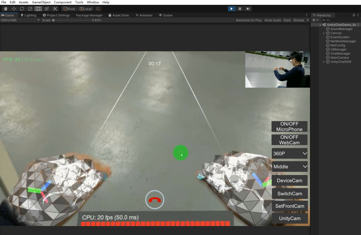Toggle grid snapping icon in toolbar

point(98,9)
